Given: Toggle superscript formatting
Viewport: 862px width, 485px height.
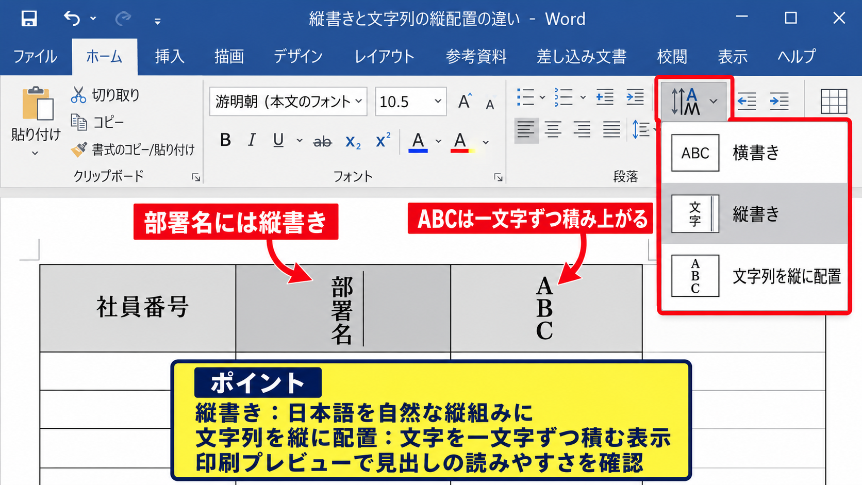Looking at the screenshot, I should click(383, 140).
